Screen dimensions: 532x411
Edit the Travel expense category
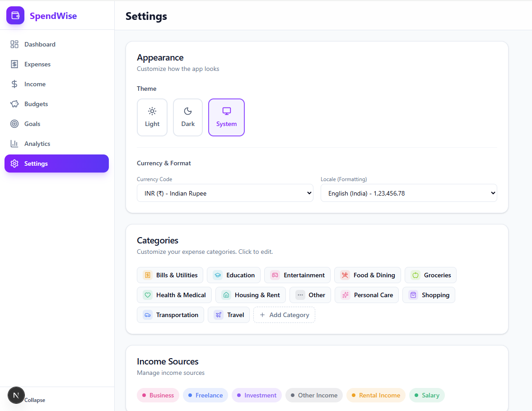tap(229, 315)
